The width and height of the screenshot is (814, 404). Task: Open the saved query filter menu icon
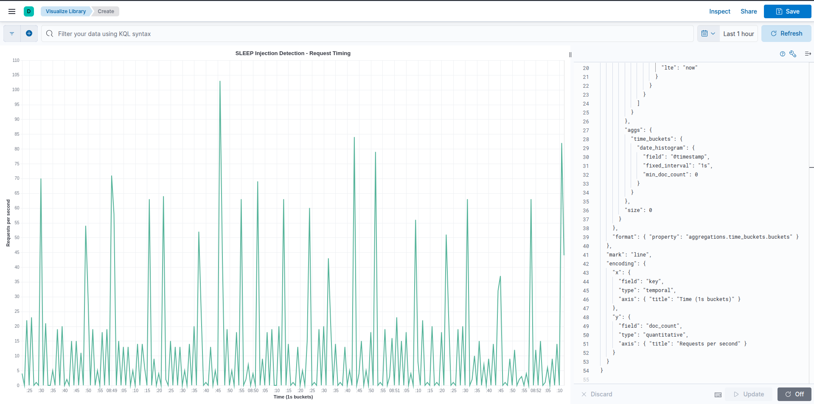[x=12, y=33]
